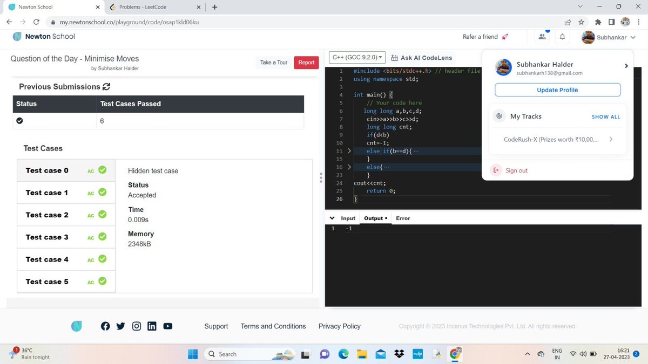The height and width of the screenshot is (364, 648).
Task: Open Microsoft Edge from taskbar
Action: 343,354
